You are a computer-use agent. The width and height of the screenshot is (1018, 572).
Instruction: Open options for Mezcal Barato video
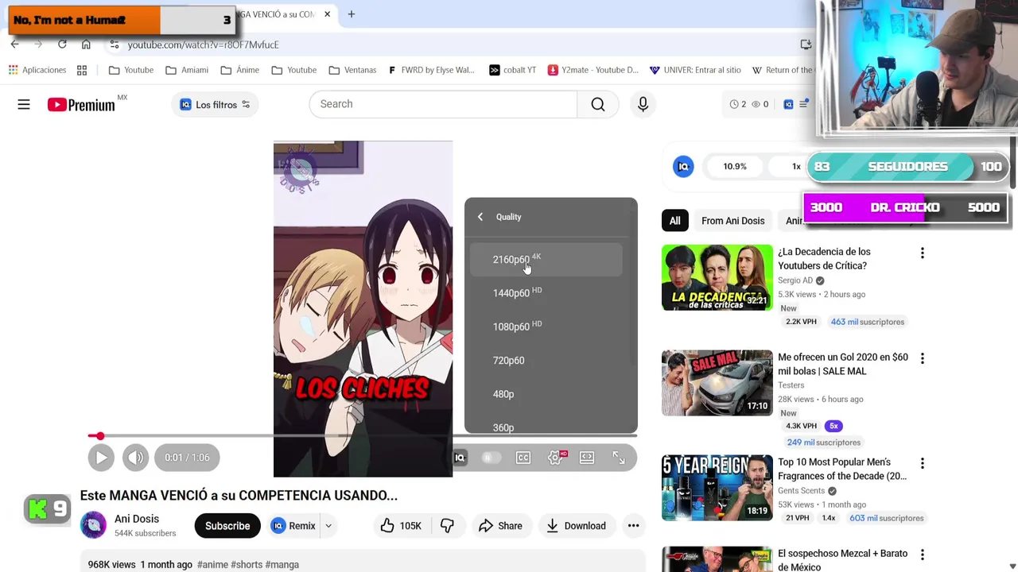click(923, 555)
